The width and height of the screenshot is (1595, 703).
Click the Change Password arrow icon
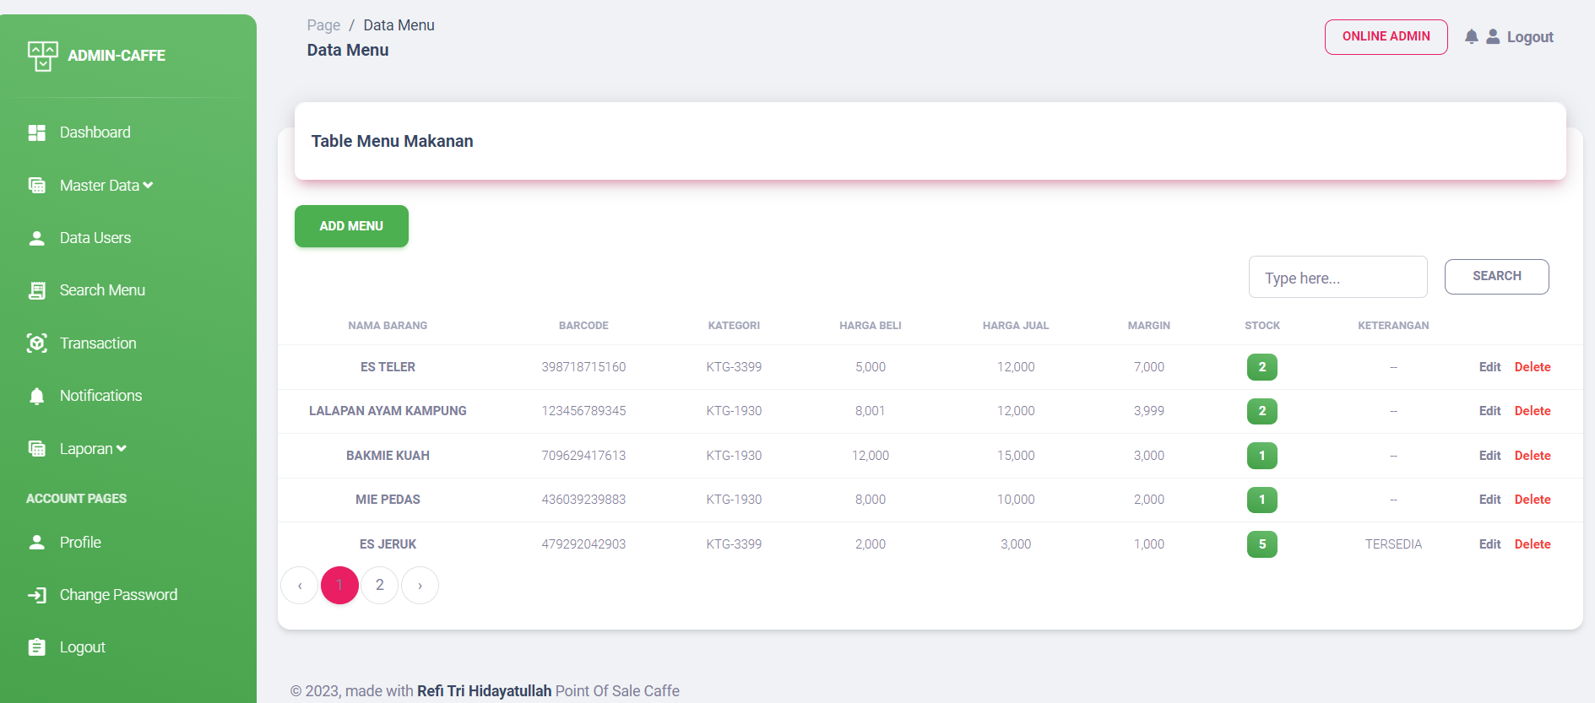[x=36, y=595]
